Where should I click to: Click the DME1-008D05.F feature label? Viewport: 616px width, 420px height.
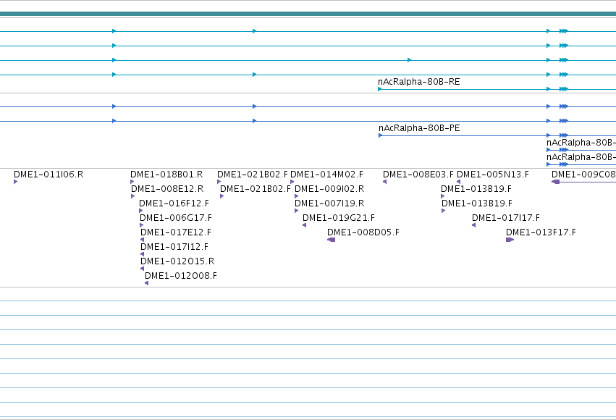coord(363,232)
